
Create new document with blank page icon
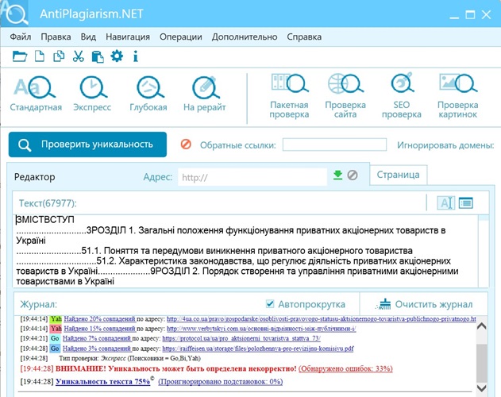point(39,56)
